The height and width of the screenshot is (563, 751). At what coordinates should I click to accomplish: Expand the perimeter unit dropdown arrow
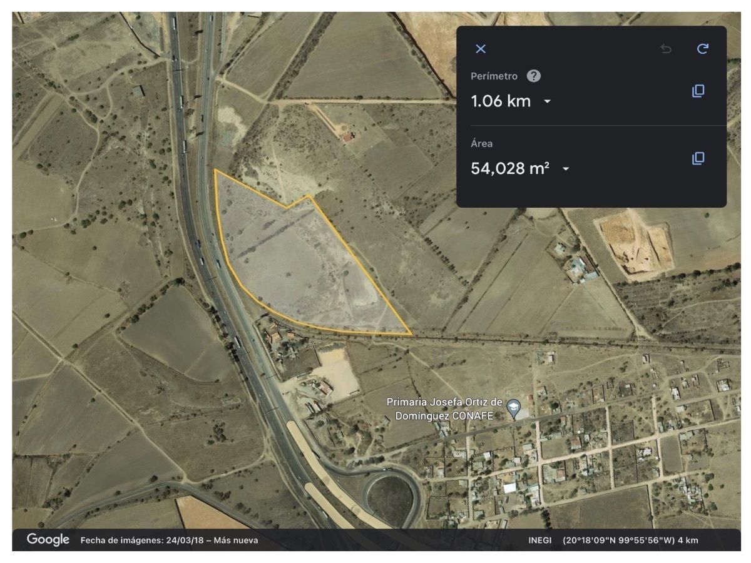point(548,101)
